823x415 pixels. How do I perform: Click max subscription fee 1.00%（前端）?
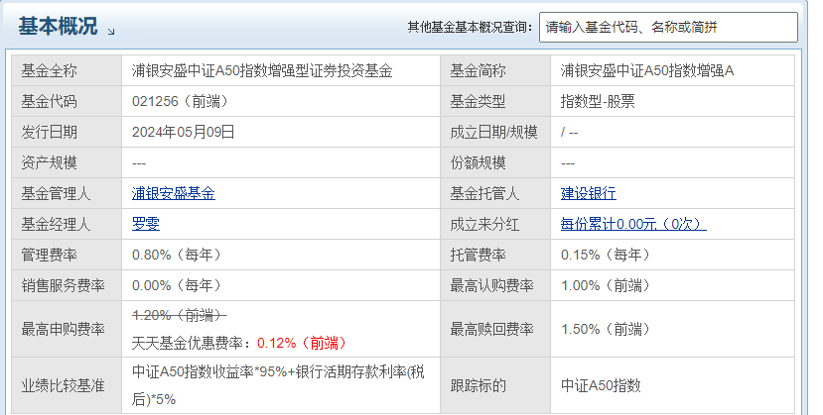click(608, 285)
